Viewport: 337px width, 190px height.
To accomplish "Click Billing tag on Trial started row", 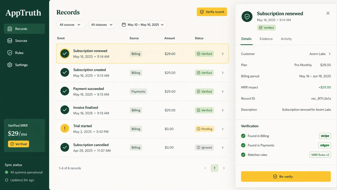I will [x=136, y=129].
